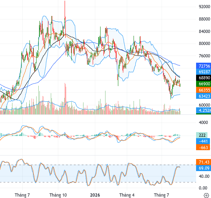Image resolution: width=211 pixels, height=198 pixels.
Task: Click the 72756 moving average price label
Action: pyautogui.click(x=204, y=66)
